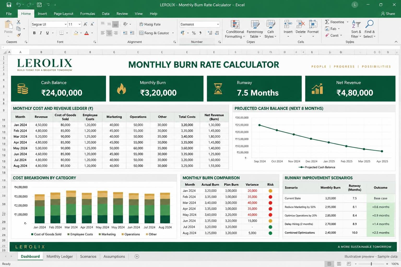The height and width of the screenshot is (267, 401).
Task: Click the zoom slider in the status bar
Action: tap(371, 264)
